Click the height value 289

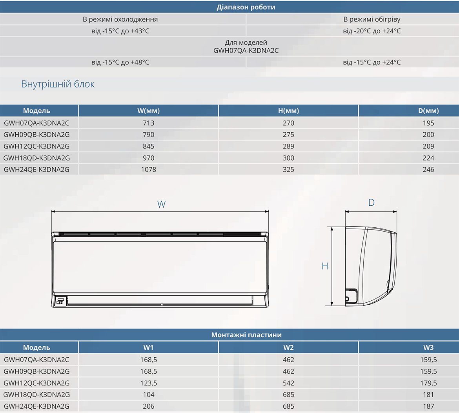pyautogui.click(x=288, y=146)
